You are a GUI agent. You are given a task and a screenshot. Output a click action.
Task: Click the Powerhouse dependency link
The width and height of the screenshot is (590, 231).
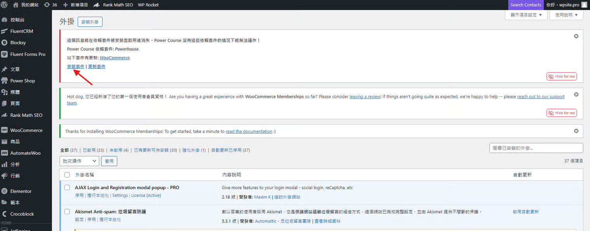coord(127,49)
